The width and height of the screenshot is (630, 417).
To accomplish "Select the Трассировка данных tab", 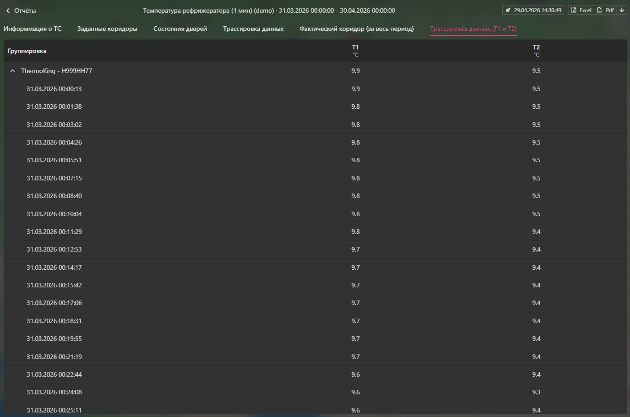I will tap(253, 29).
